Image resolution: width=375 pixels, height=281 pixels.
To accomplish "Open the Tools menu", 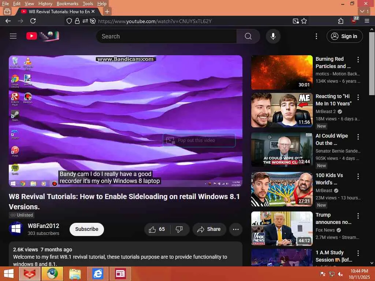I will tap(88, 4).
